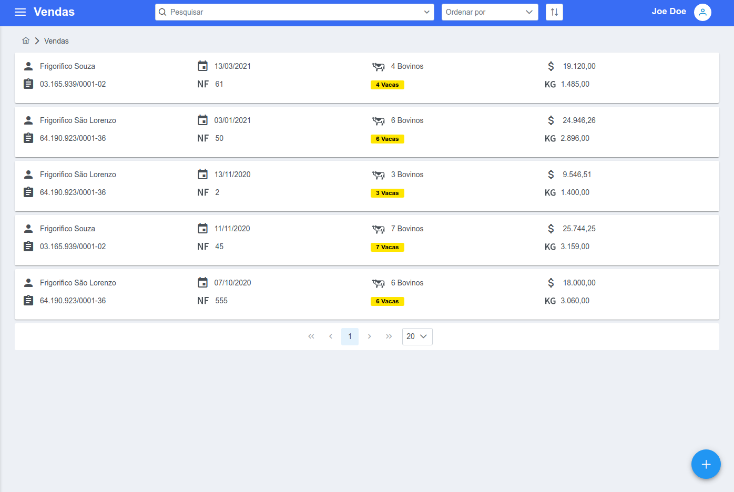734x492 pixels.
Task: Select page 1 in paginator
Action: pyautogui.click(x=350, y=336)
